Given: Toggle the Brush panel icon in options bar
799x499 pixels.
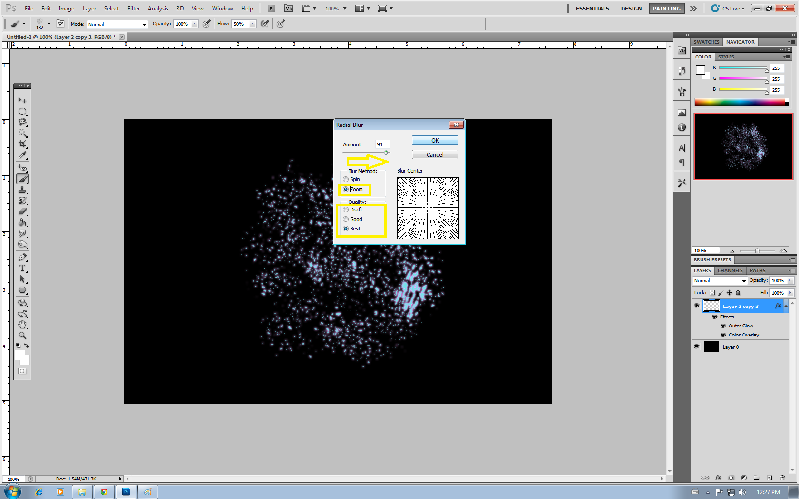Looking at the screenshot, I should click(60, 24).
